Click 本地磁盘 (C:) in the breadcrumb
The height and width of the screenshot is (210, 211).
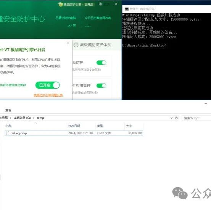click(x=22, y=118)
